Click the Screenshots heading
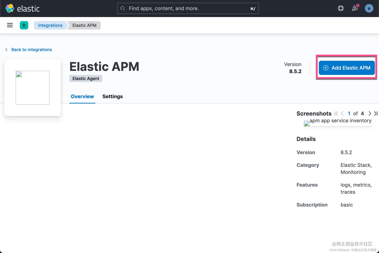This screenshot has height=253, width=379. click(314, 113)
